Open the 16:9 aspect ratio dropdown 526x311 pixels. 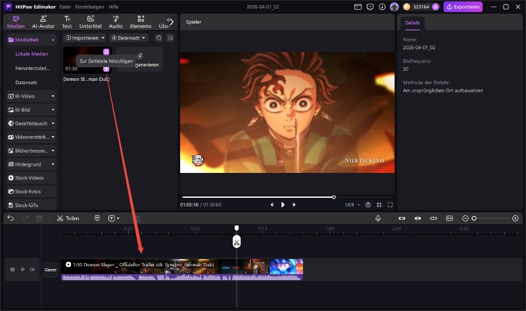[x=352, y=204]
